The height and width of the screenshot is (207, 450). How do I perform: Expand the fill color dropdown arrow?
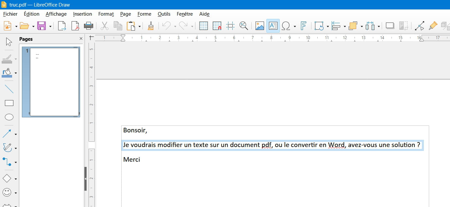(16, 73)
